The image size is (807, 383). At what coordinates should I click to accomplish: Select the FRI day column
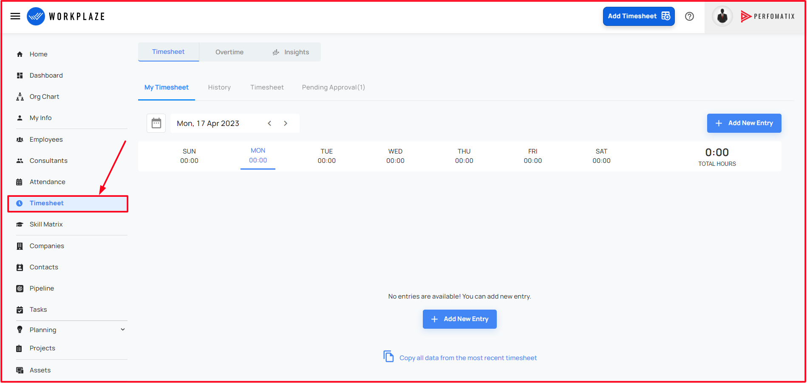tap(532, 156)
